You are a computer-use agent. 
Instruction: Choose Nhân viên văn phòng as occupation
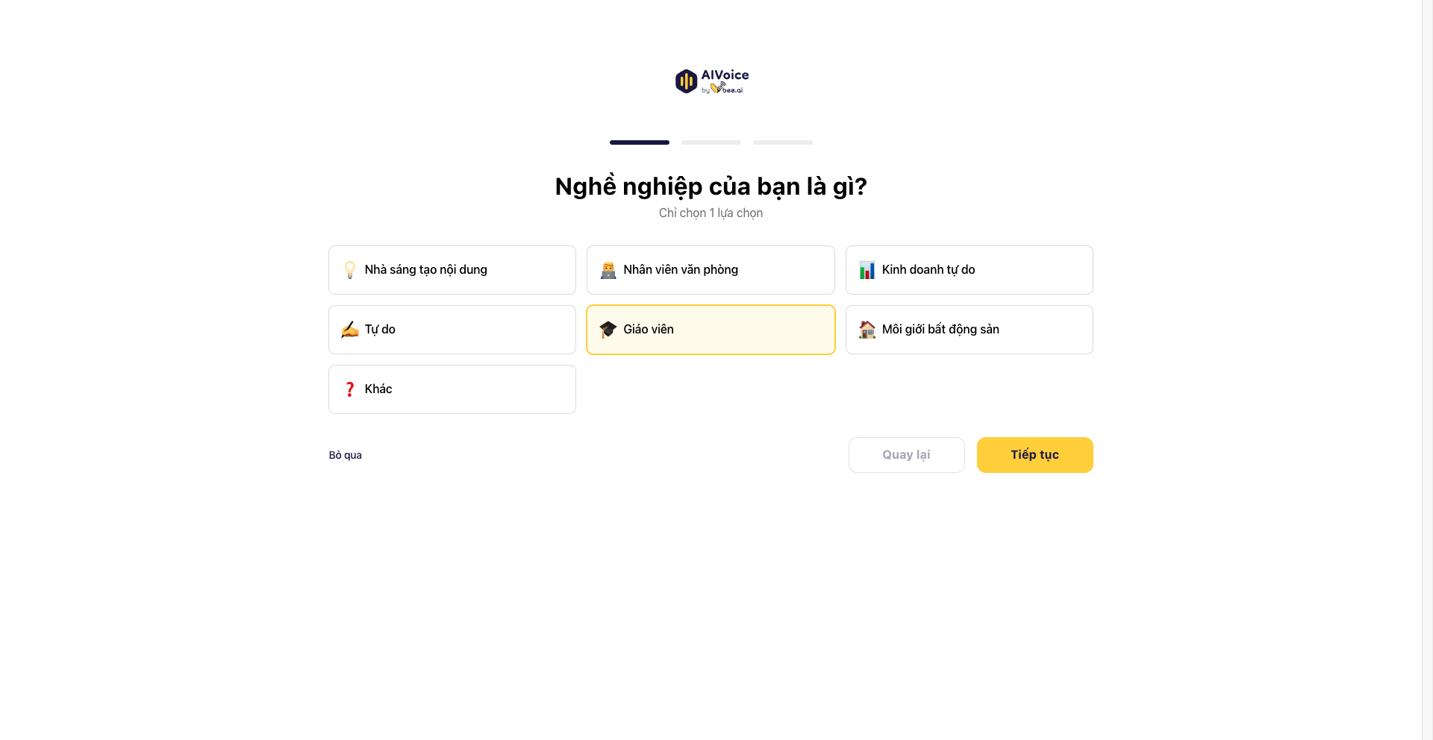[711, 270]
